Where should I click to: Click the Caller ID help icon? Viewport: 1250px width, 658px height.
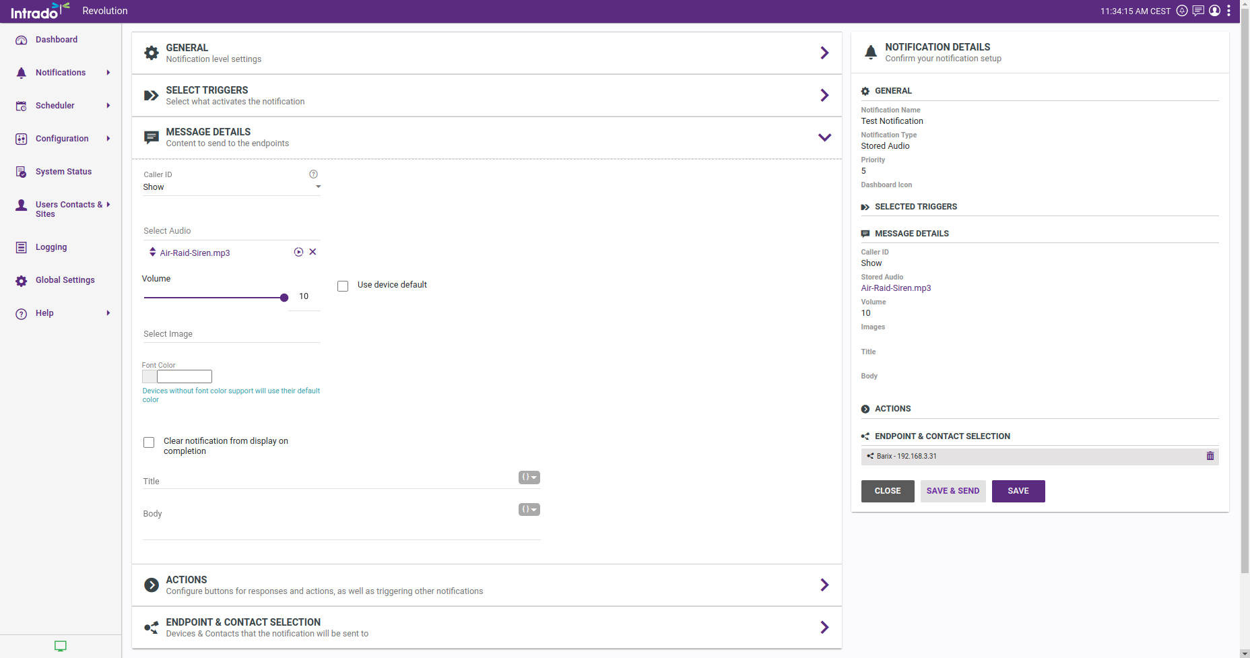313,174
